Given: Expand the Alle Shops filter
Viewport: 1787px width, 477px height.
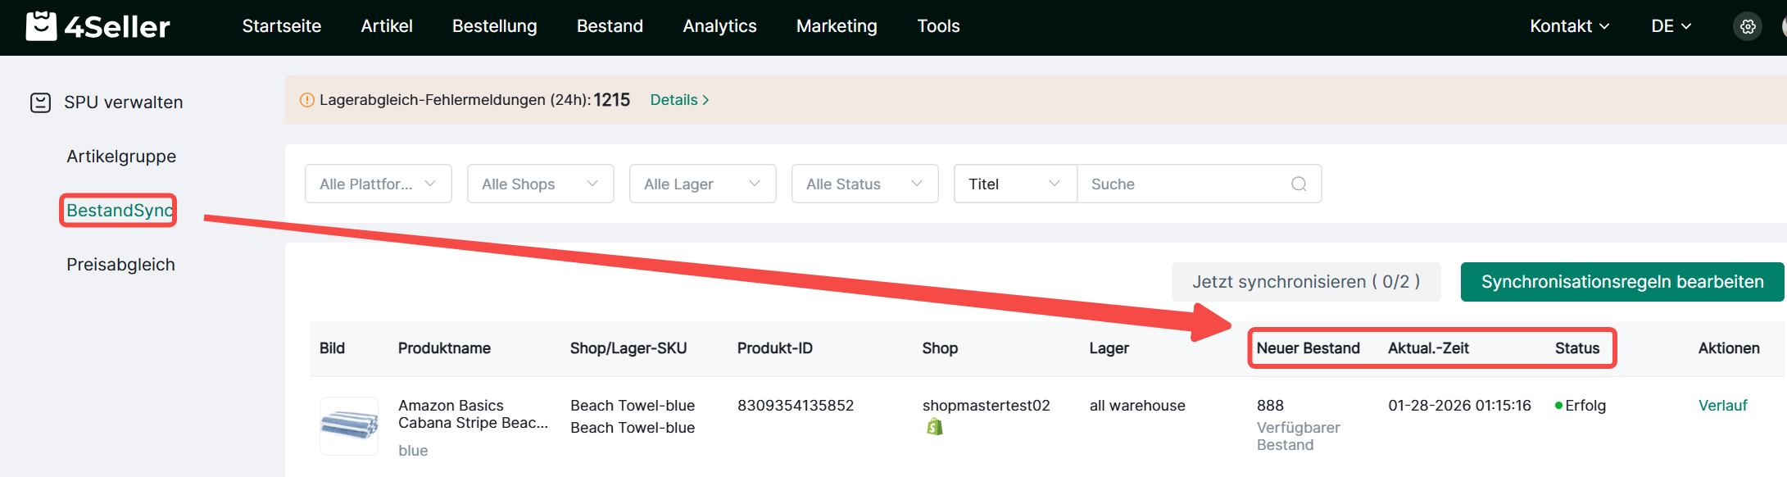Looking at the screenshot, I should coord(540,184).
